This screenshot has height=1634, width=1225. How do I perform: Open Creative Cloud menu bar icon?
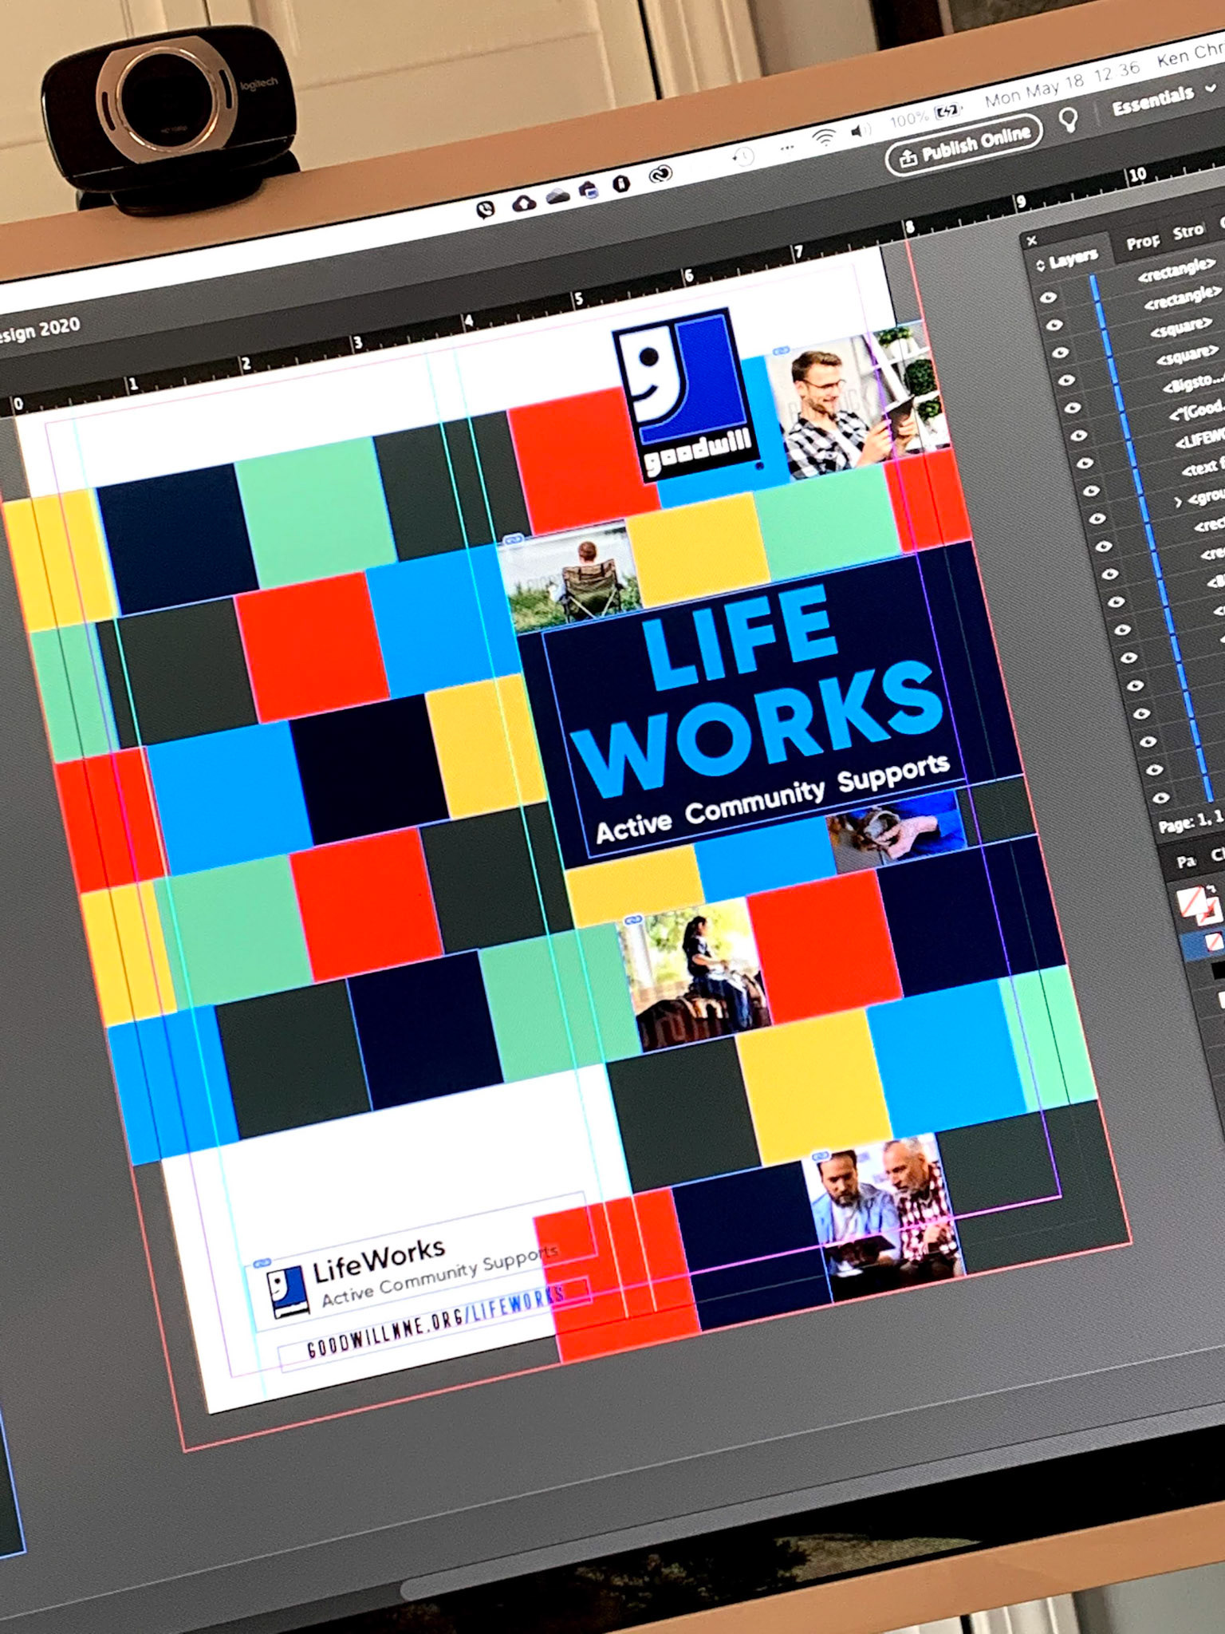click(x=660, y=174)
